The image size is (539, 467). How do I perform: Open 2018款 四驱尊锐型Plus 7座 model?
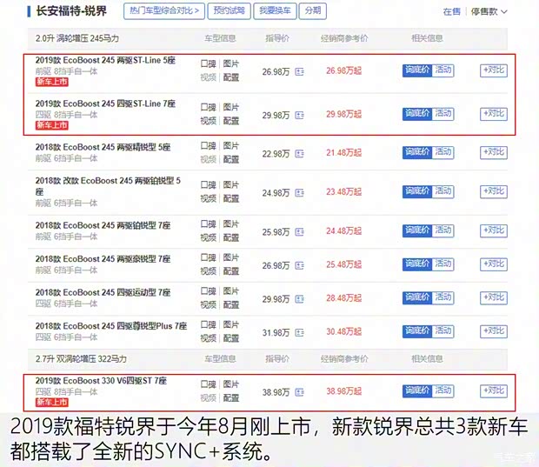pos(111,326)
